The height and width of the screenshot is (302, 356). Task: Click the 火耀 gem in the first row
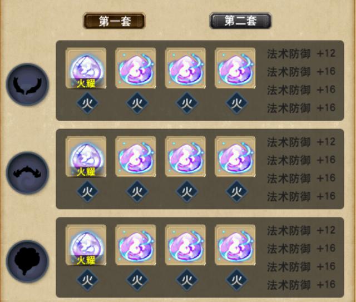pos(86,68)
